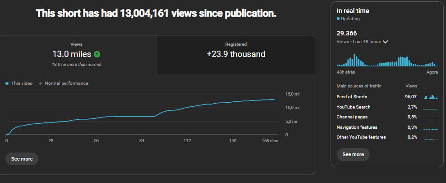Click the This video legend label
Screen dimensions: 446x183
pos(22,83)
